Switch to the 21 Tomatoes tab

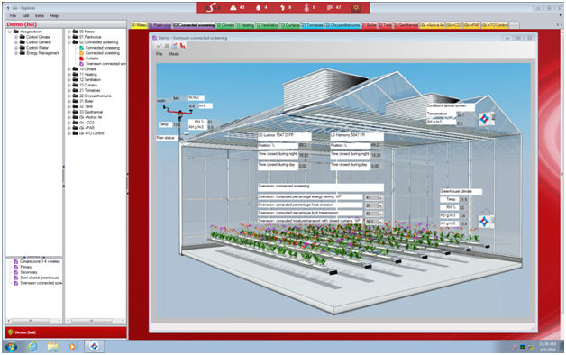click(312, 25)
